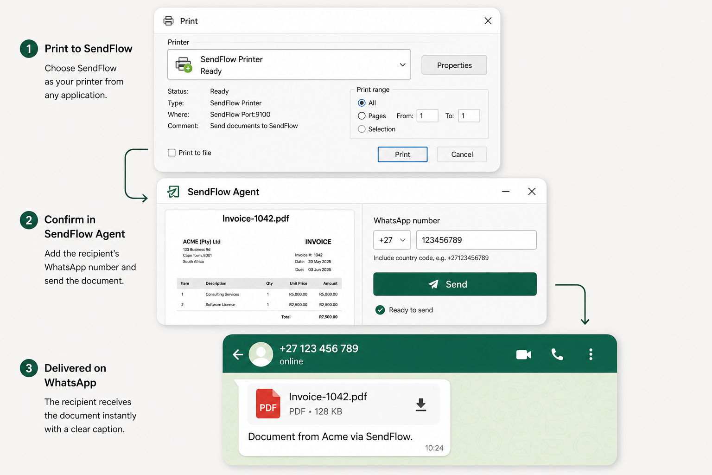Click the From page number field
The image size is (712, 475).
tap(427, 116)
